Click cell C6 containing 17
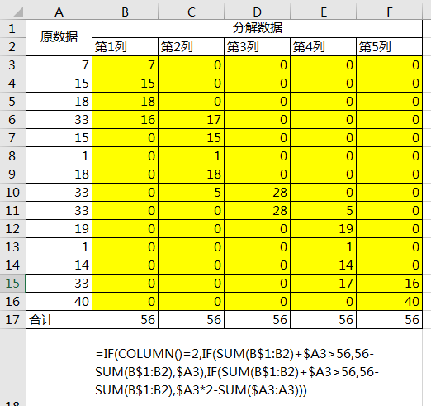Screen dimensions: 431x406 pos(191,120)
